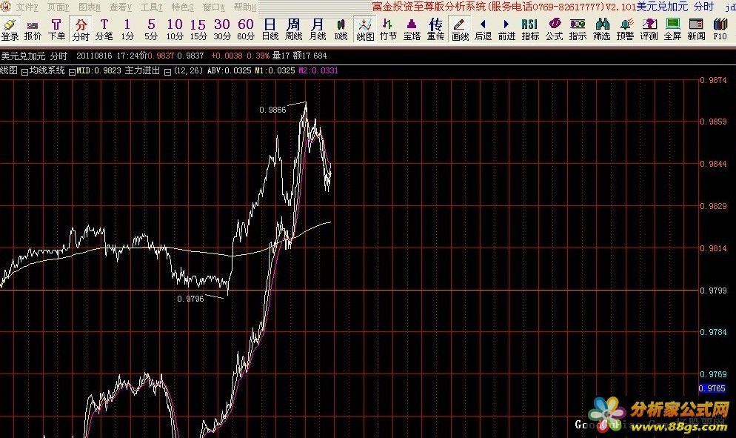Click the 0.9874 price axis value
The height and width of the screenshot is (438, 736).
[713, 80]
